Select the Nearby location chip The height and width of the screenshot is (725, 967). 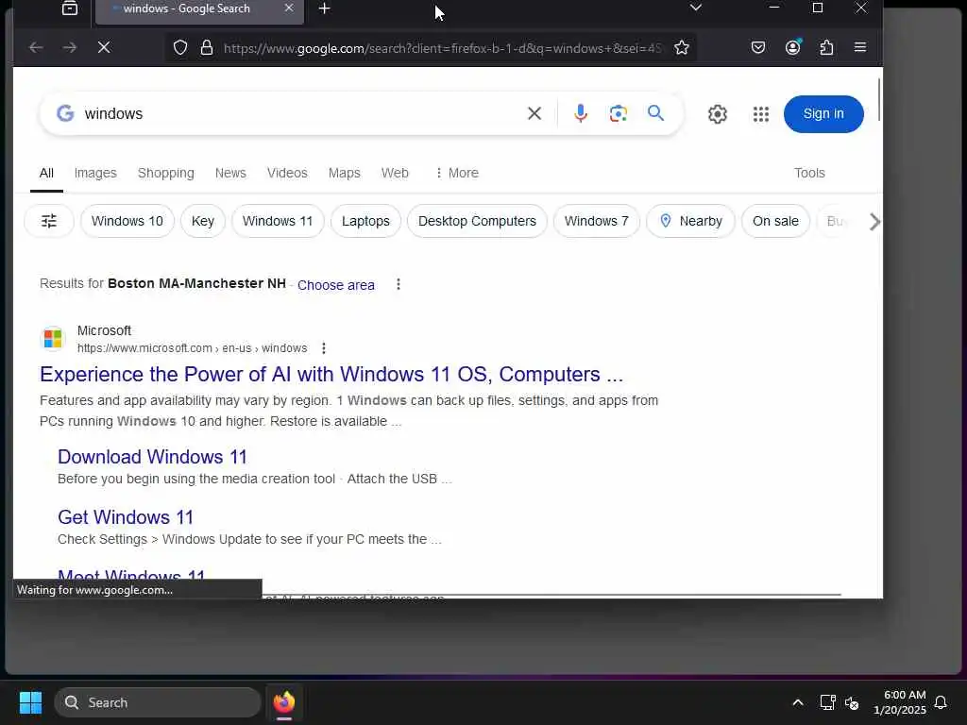(690, 221)
